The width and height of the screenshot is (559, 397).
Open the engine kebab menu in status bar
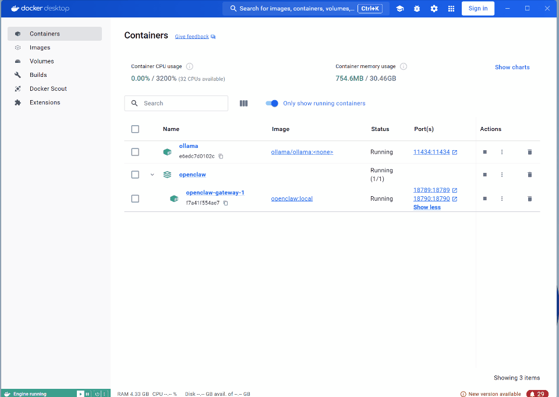click(x=104, y=394)
